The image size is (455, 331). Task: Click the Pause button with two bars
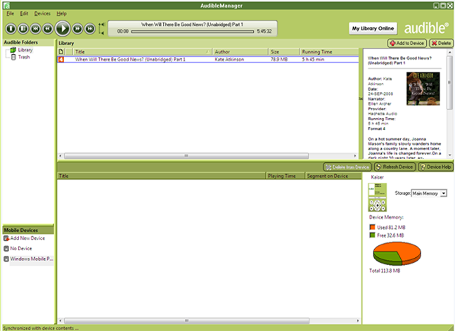pos(23,28)
